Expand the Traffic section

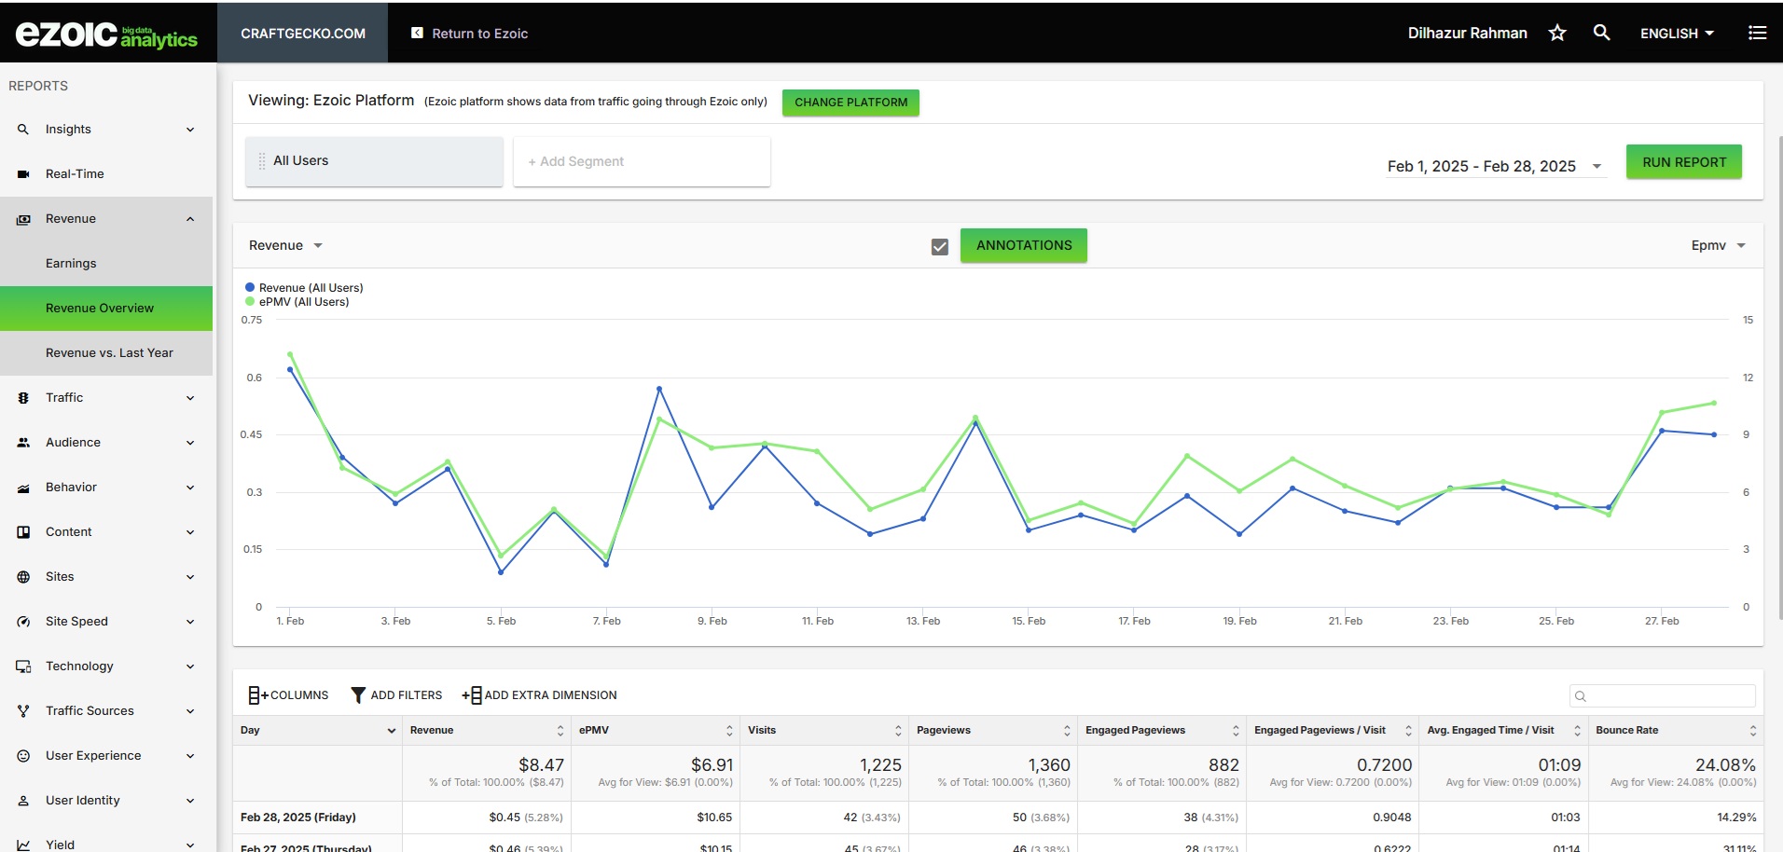[x=190, y=398]
